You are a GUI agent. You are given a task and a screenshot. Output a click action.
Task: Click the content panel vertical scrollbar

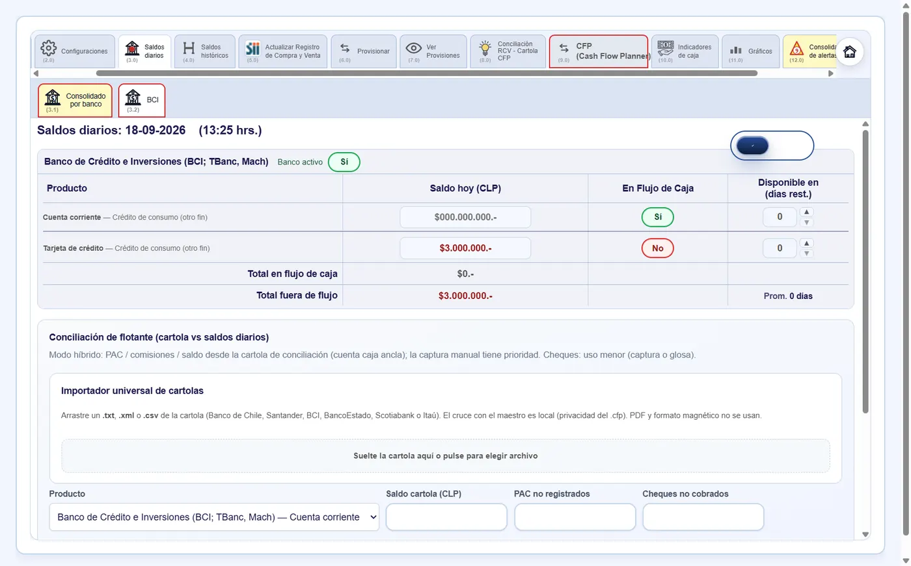(865, 272)
